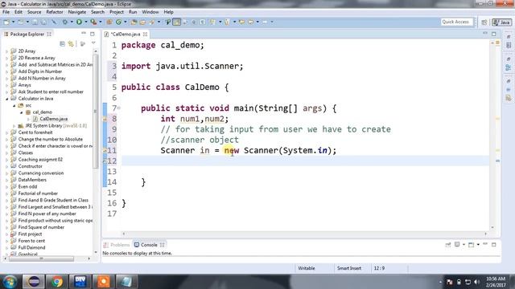This screenshot has width=515, height=289.
Task: Click the Forward navigation arrow icon
Action: (265, 22)
